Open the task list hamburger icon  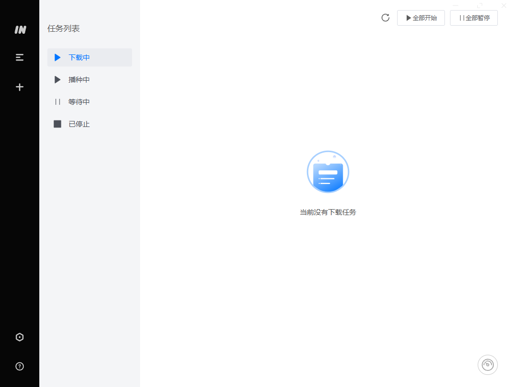[20, 57]
